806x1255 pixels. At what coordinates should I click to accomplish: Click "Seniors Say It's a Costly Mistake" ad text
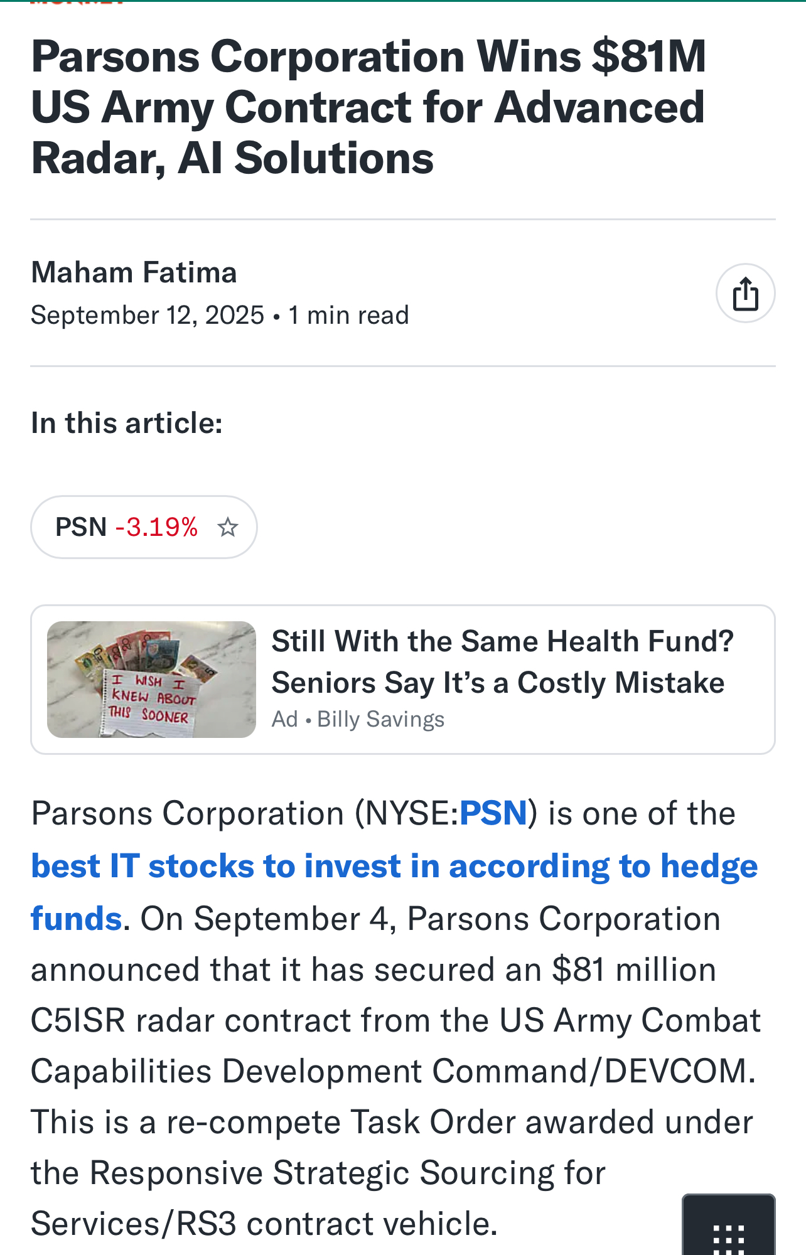[x=498, y=683]
